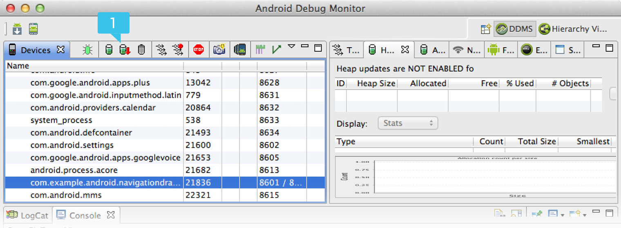This screenshot has height=228, width=621.
Task: Click the Allocated column header
Action: 422,83
